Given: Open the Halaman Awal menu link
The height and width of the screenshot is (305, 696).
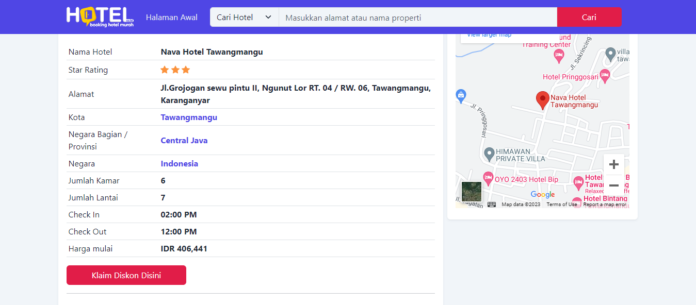Looking at the screenshot, I should pyautogui.click(x=172, y=17).
